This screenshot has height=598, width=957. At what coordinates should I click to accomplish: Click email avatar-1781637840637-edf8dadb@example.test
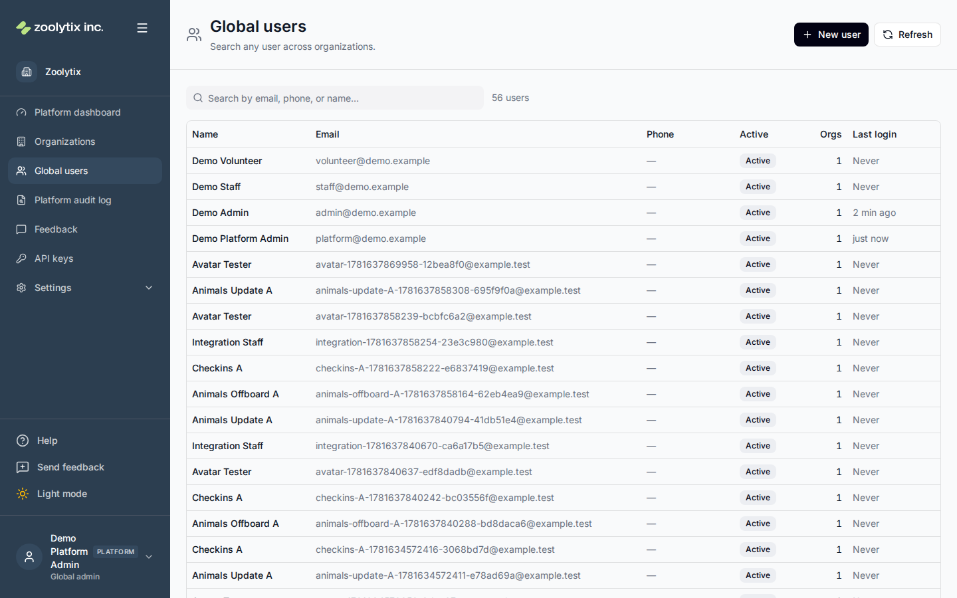point(424,472)
